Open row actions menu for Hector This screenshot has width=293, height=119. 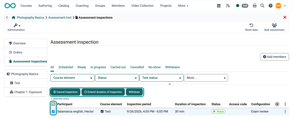(285, 112)
